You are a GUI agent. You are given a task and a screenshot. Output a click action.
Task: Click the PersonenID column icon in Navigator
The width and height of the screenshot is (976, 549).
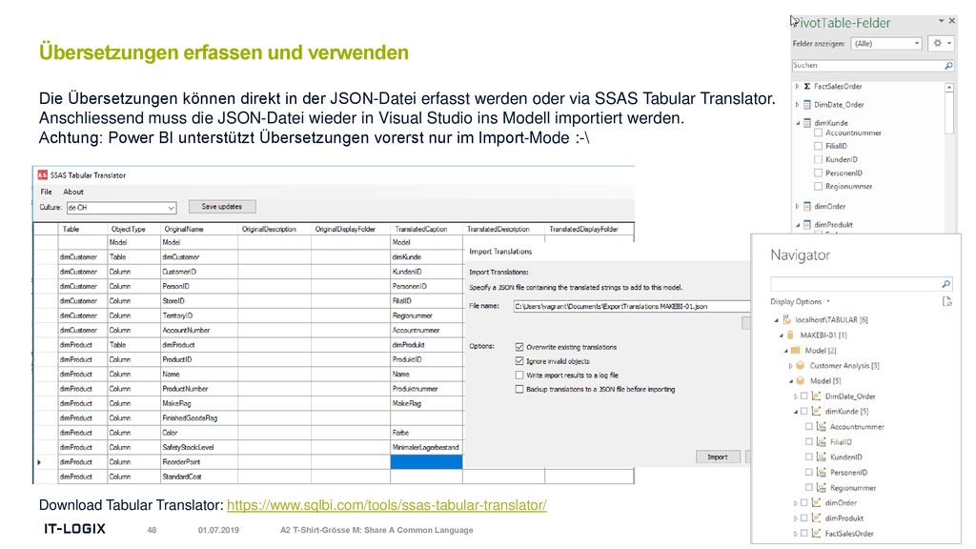(821, 473)
